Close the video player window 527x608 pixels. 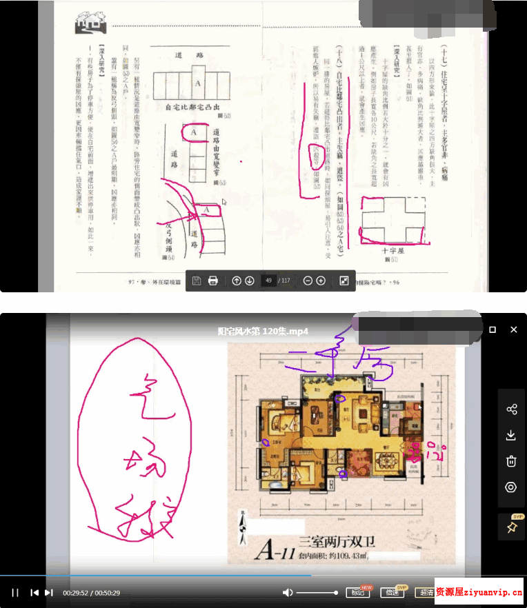514,330
